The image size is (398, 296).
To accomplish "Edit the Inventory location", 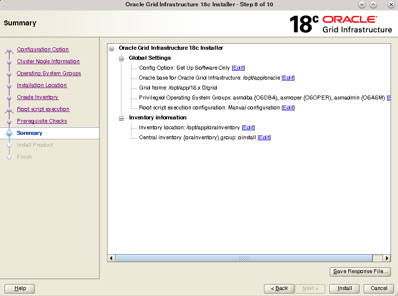I will click(x=248, y=127).
